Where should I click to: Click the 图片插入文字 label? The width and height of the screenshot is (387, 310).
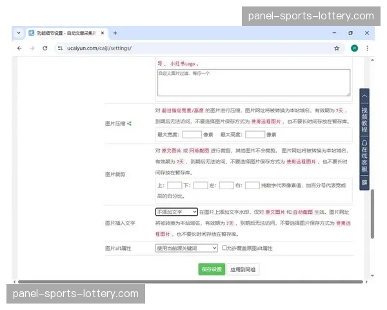click(120, 223)
